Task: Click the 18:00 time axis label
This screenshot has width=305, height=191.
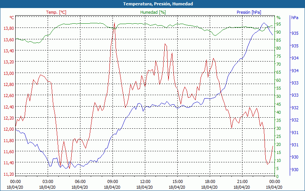Action: (x=209, y=182)
